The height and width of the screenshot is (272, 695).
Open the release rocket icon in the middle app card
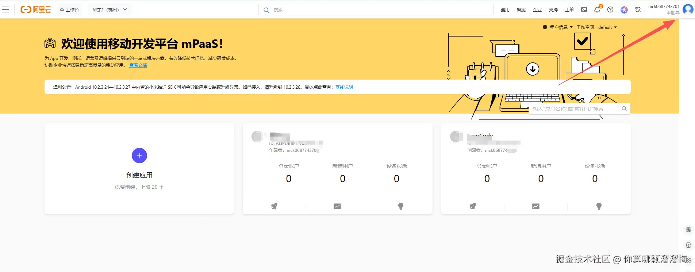coord(274,206)
